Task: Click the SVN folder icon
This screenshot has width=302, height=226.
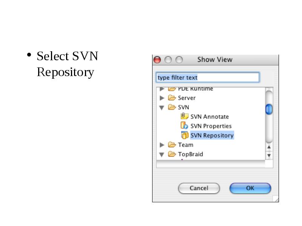Action: [172, 107]
